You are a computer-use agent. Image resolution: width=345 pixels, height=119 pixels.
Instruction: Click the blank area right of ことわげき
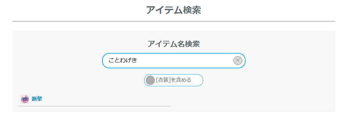185,60
